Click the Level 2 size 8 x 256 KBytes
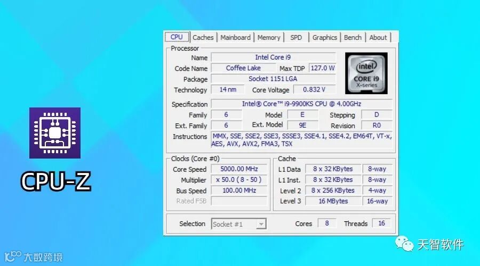 [333, 190]
